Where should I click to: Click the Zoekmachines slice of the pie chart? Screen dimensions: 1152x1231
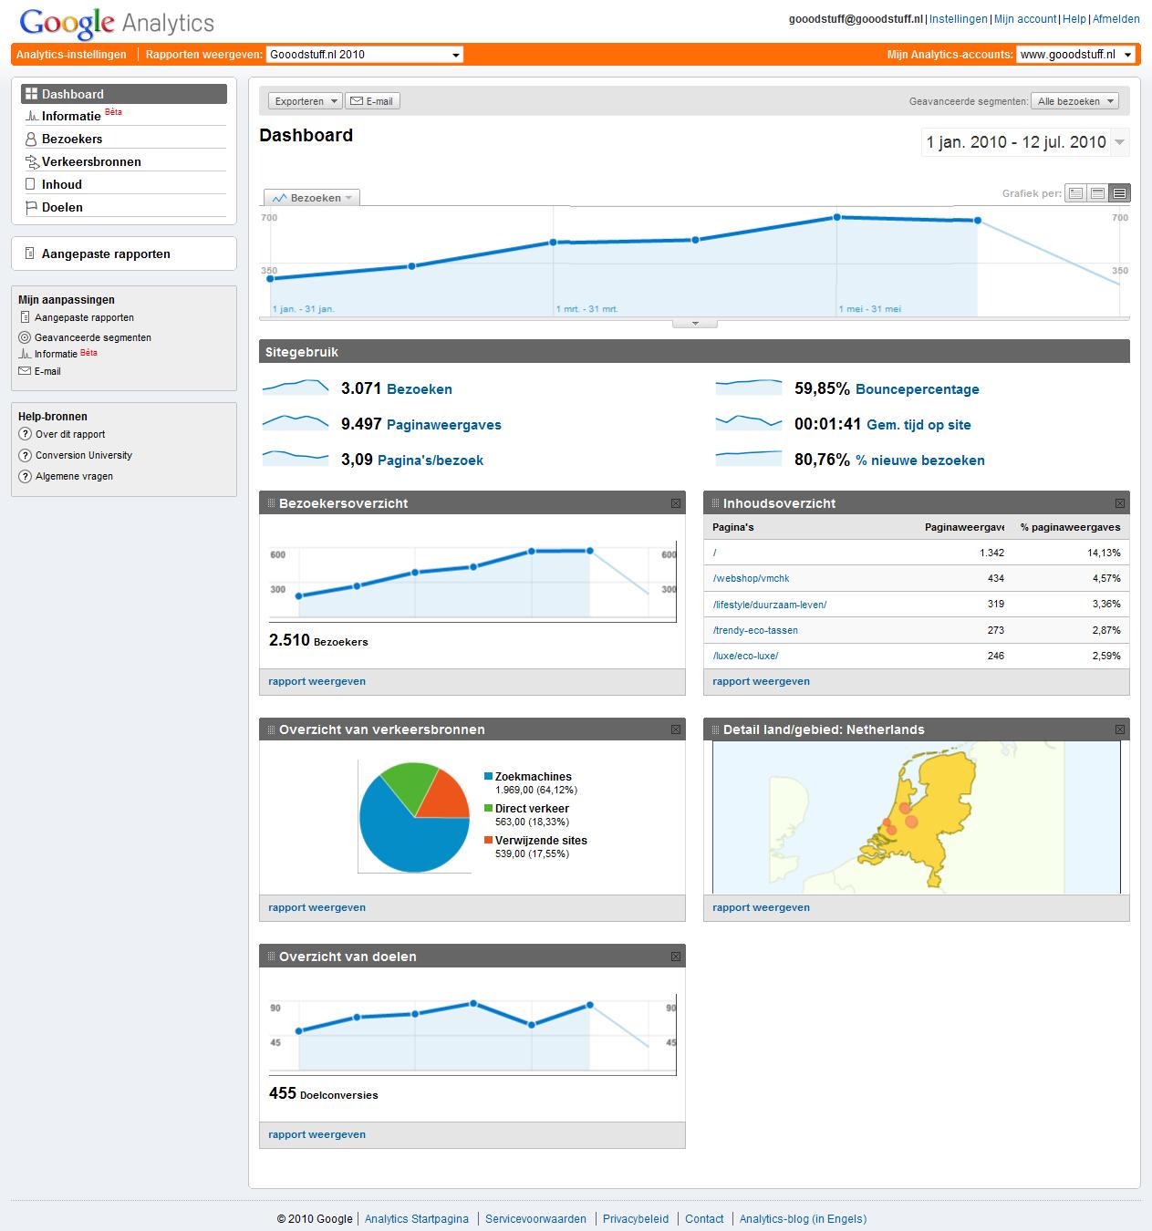click(x=401, y=834)
